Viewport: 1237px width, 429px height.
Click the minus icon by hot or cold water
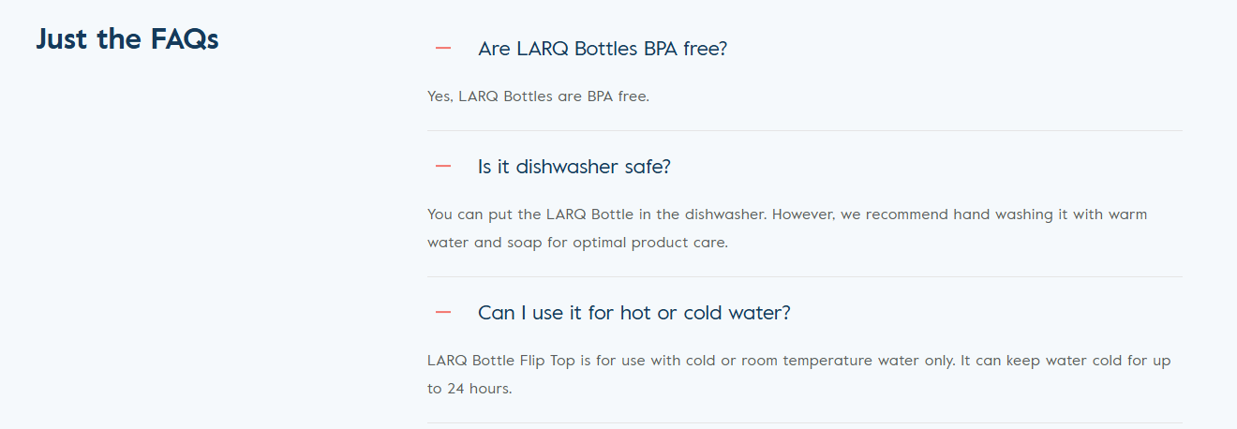(443, 312)
